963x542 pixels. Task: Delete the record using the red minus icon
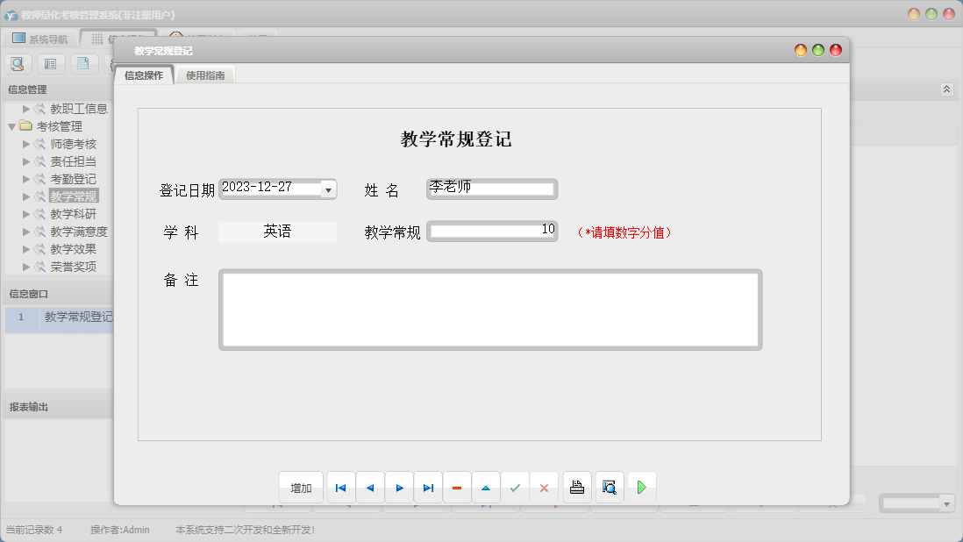pyautogui.click(x=457, y=487)
